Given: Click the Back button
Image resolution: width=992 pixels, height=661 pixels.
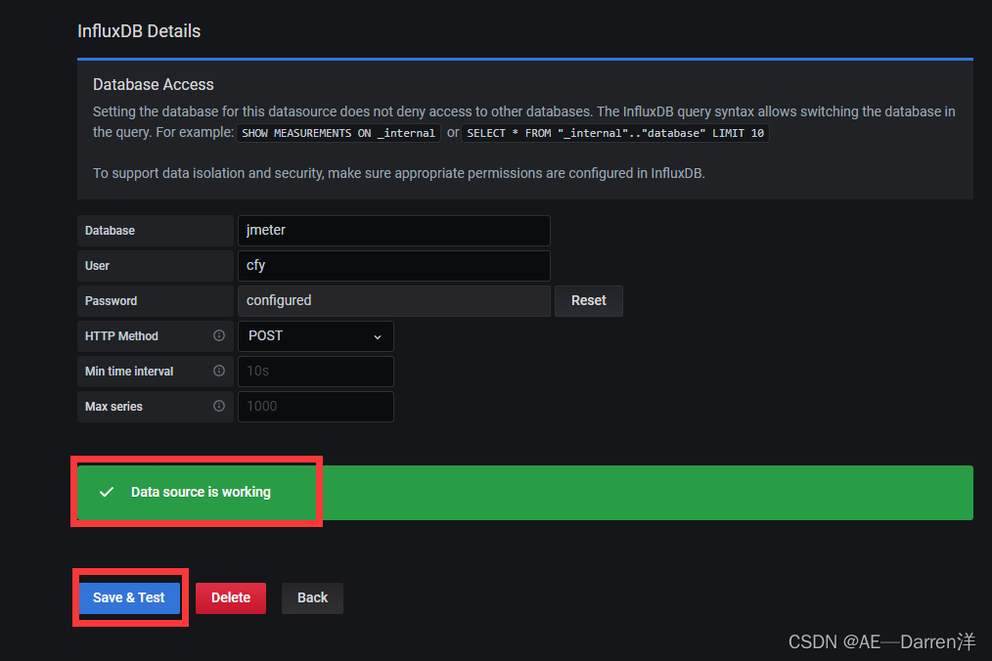Looking at the screenshot, I should 312,597.
